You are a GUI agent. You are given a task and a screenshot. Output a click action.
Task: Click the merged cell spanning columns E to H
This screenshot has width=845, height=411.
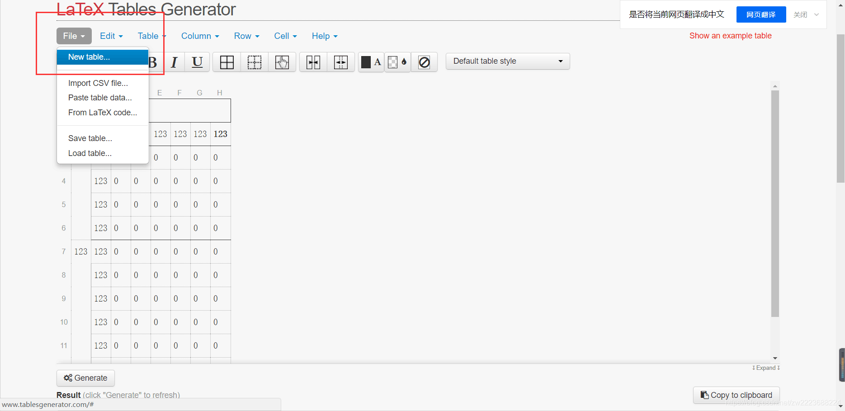[x=190, y=110]
